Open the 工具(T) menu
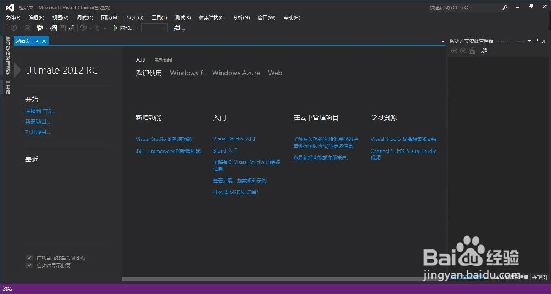551x294 pixels. click(160, 18)
